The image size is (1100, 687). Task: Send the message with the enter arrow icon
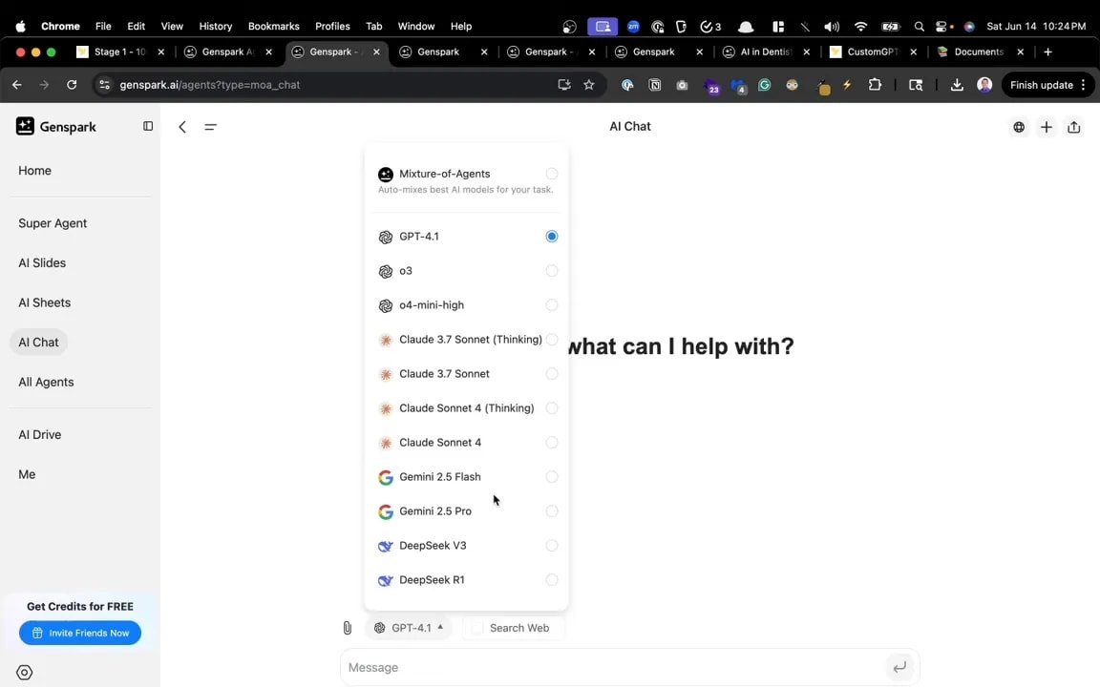tap(899, 667)
